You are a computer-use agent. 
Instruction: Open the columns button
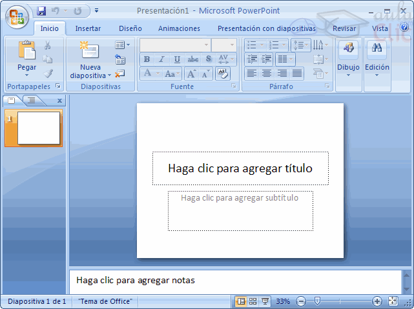pos(285,59)
